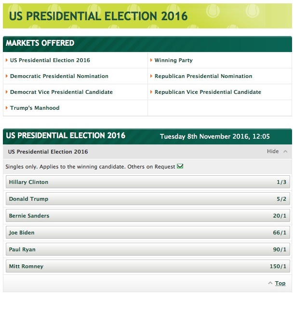294x312 pixels.
Task: Select the Trump's Manhood market
Action: pyautogui.click(x=35, y=108)
